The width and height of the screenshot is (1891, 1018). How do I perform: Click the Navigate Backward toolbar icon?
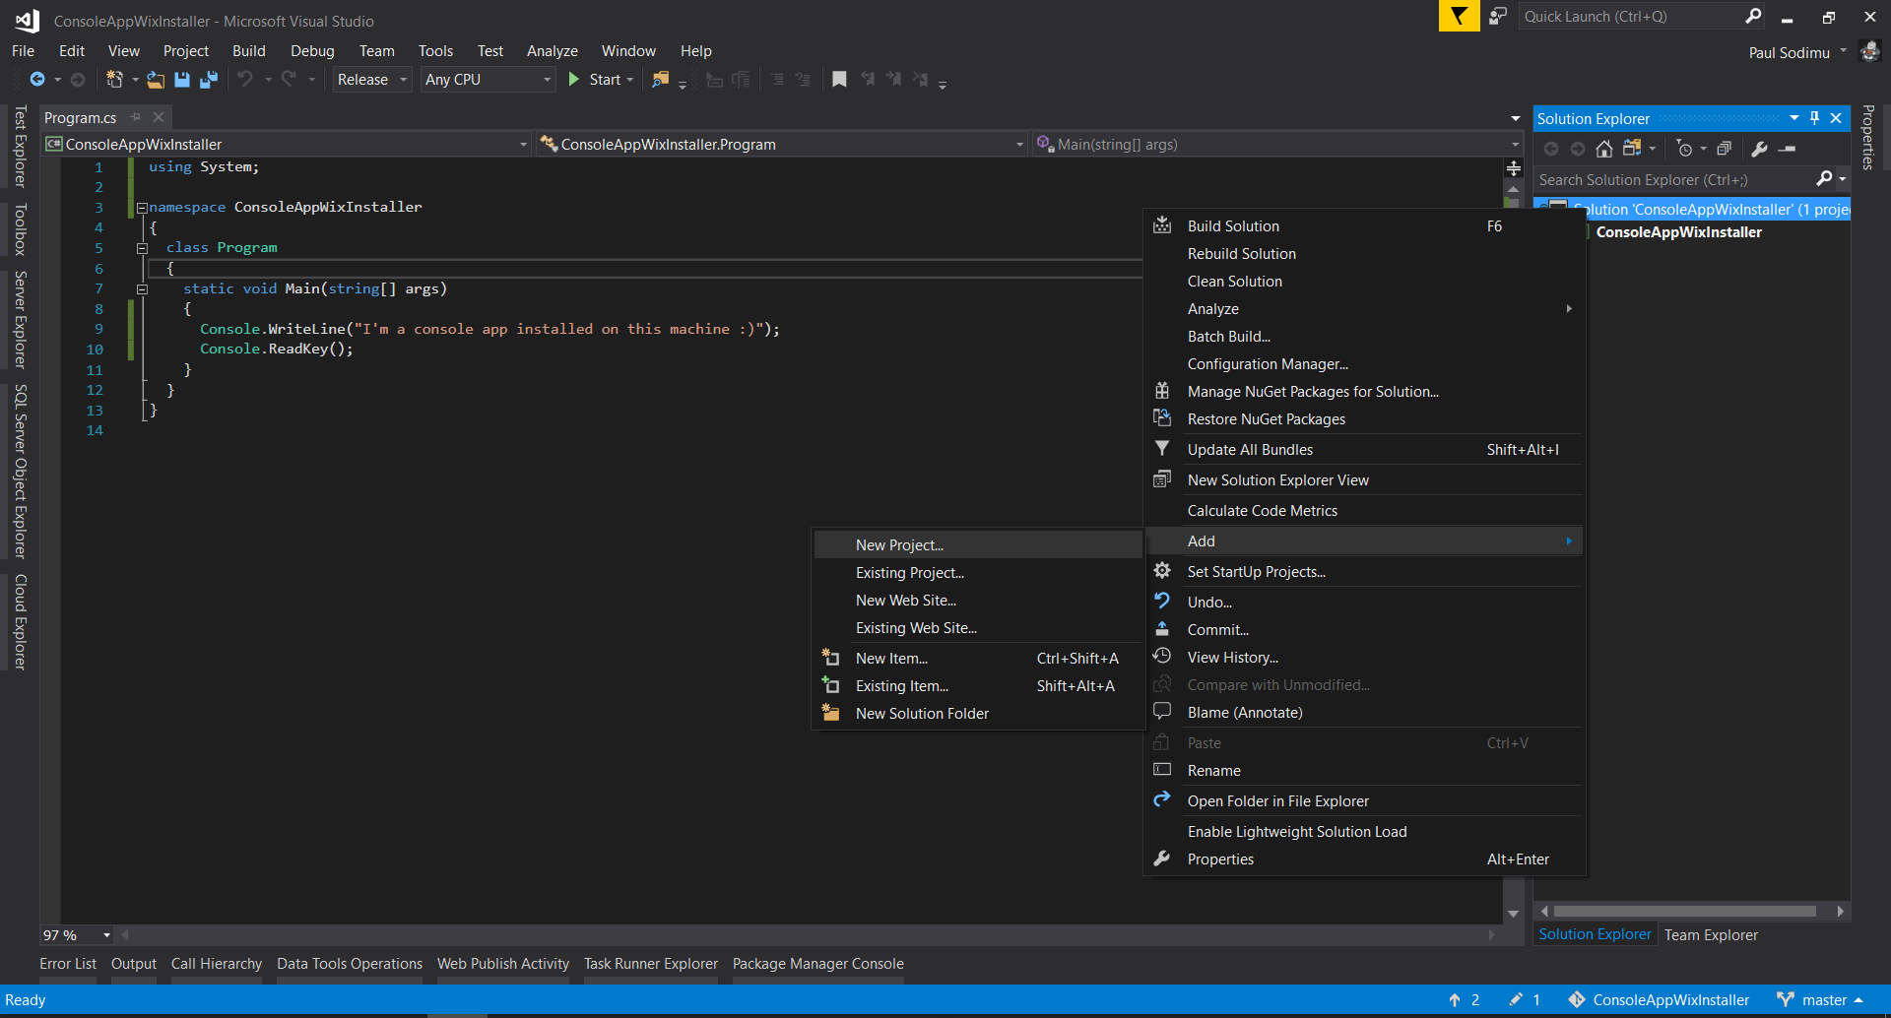point(37,80)
